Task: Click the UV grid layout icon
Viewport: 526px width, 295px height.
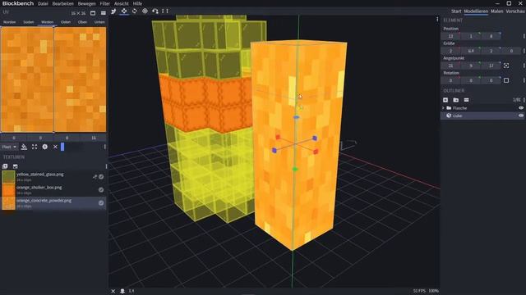Action: 103,13
